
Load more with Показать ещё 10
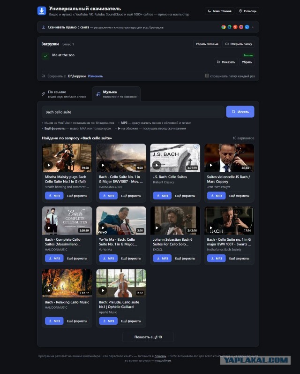148,337
